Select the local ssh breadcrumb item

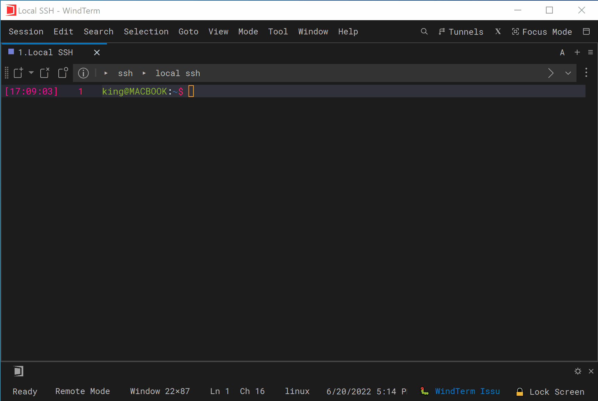pyautogui.click(x=178, y=73)
